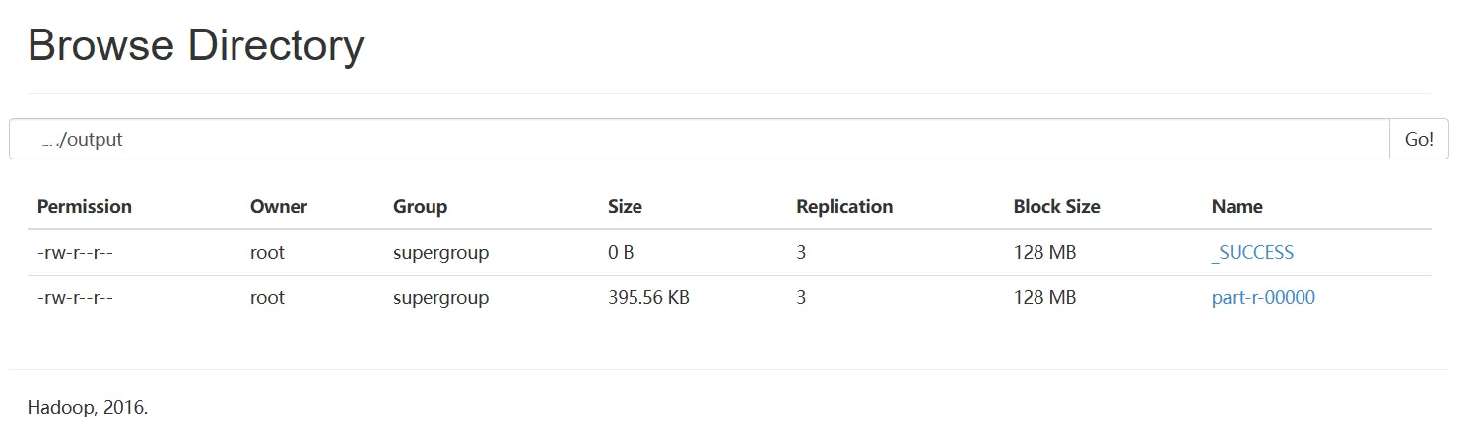This screenshot has width=1470, height=446.
Task: Click the 128 MB block size of part-r-00000
Action: click(1044, 298)
